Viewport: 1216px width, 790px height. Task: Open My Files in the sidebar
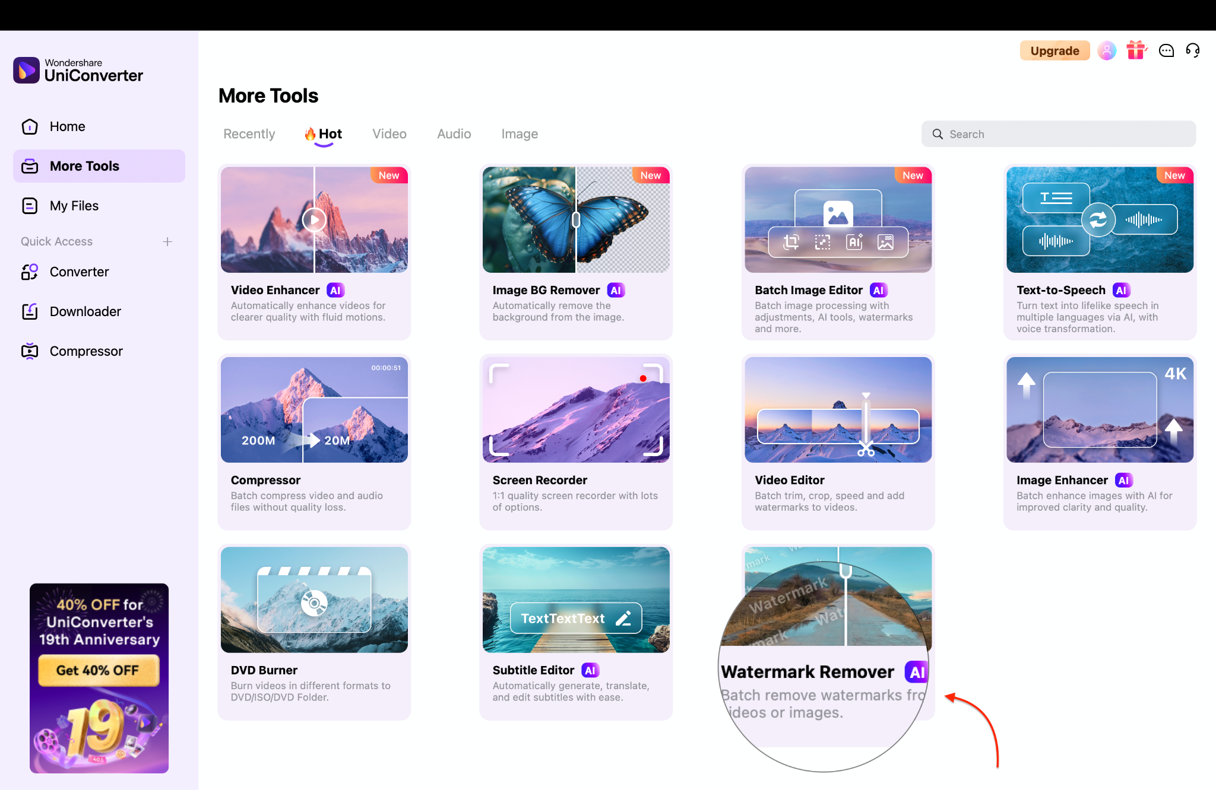point(74,206)
